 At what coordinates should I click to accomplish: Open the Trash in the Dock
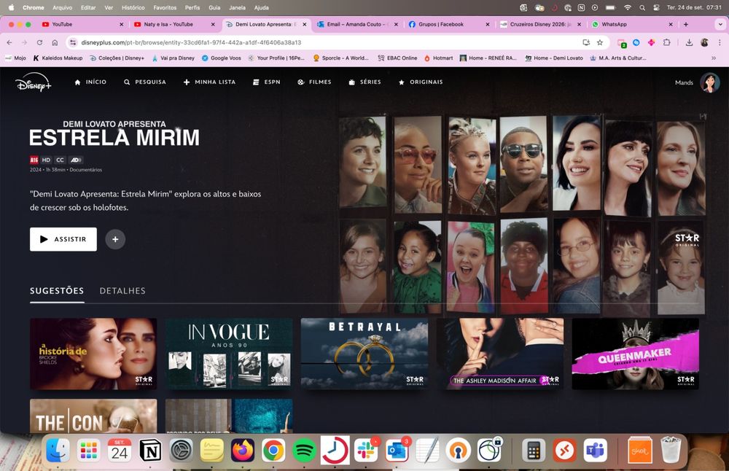(x=671, y=450)
